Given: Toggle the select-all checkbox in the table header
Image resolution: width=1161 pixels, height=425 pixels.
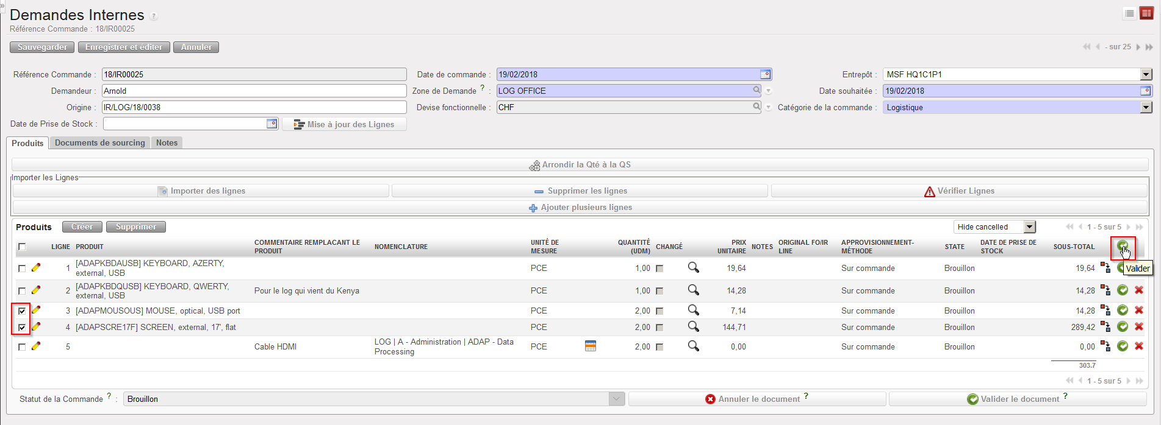Looking at the screenshot, I should click(22, 247).
